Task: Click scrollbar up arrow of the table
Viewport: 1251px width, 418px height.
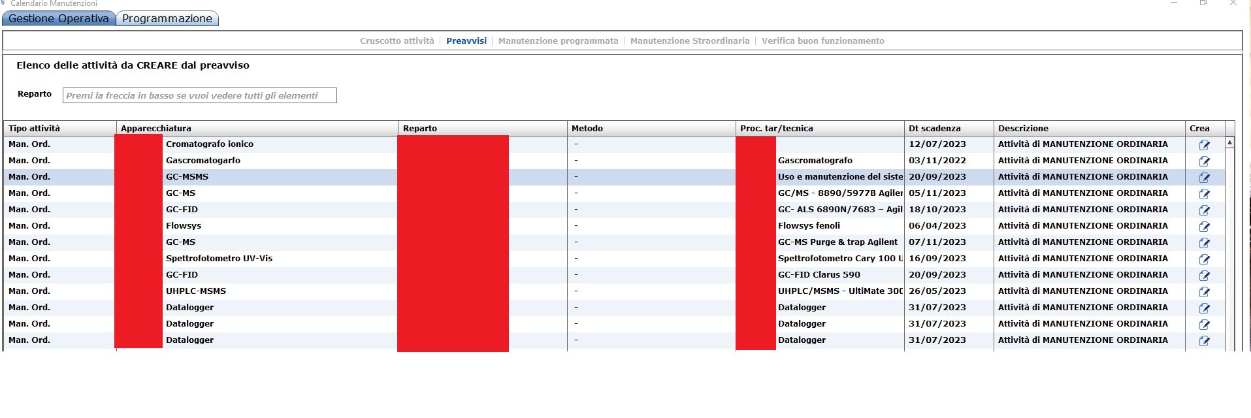Action: 1229,142
